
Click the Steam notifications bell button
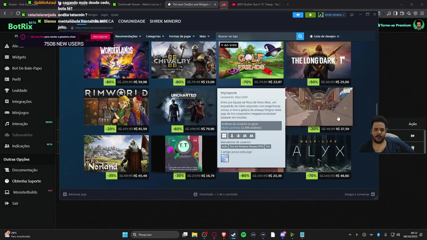point(310,15)
